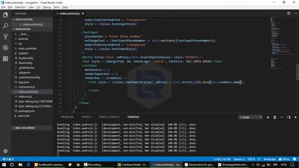Click the feedback smiley in status bar

294,159
